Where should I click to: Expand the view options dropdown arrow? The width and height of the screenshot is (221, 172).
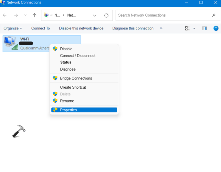194,28
